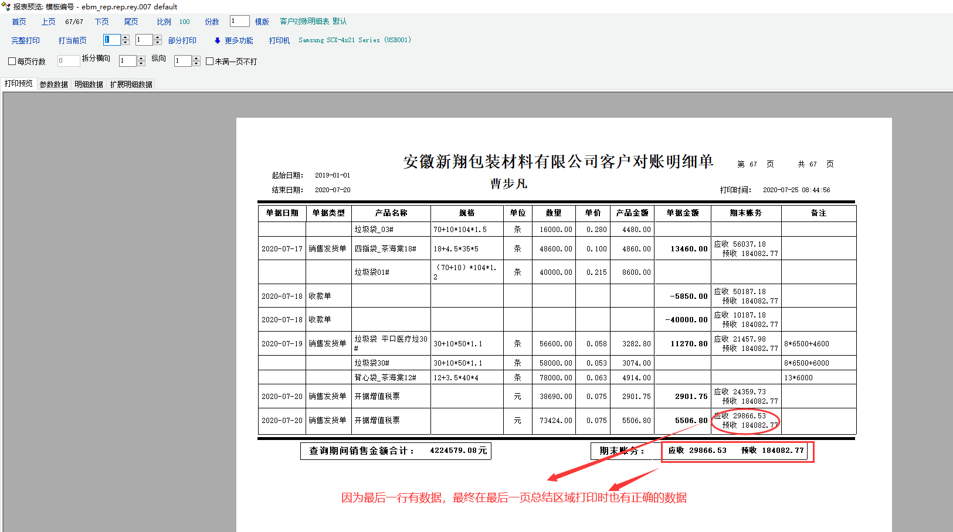Viewport: 953px width, 532px height.
Task: Click the 份数 copies input field
Action: [x=239, y=21]
